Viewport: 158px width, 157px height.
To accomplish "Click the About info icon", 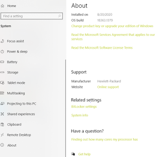I will (x=2, y=145).
